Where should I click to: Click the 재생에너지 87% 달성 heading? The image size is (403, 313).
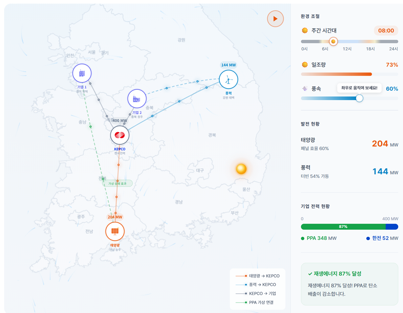(x=335, y=274)
